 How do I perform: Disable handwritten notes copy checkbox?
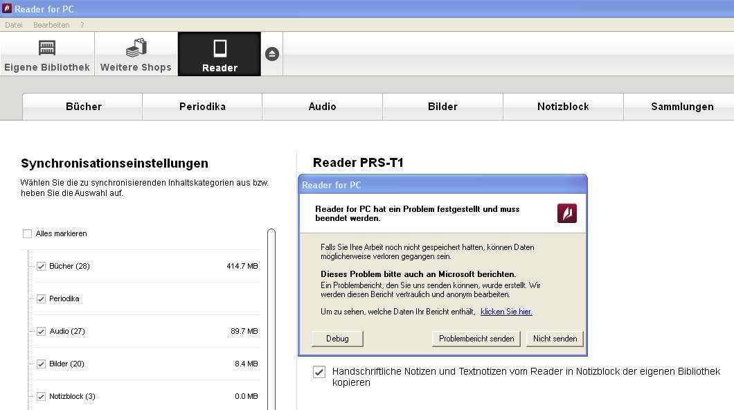319,372
